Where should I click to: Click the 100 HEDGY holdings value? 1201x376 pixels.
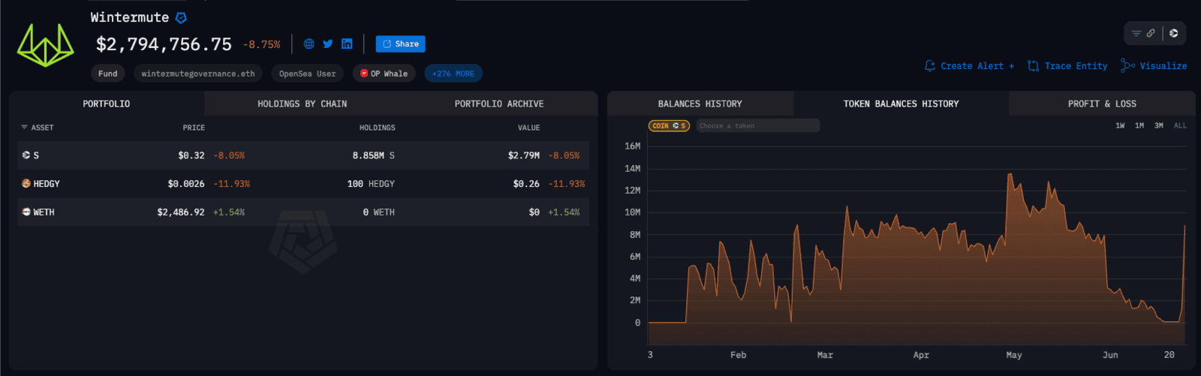(371, 184)
